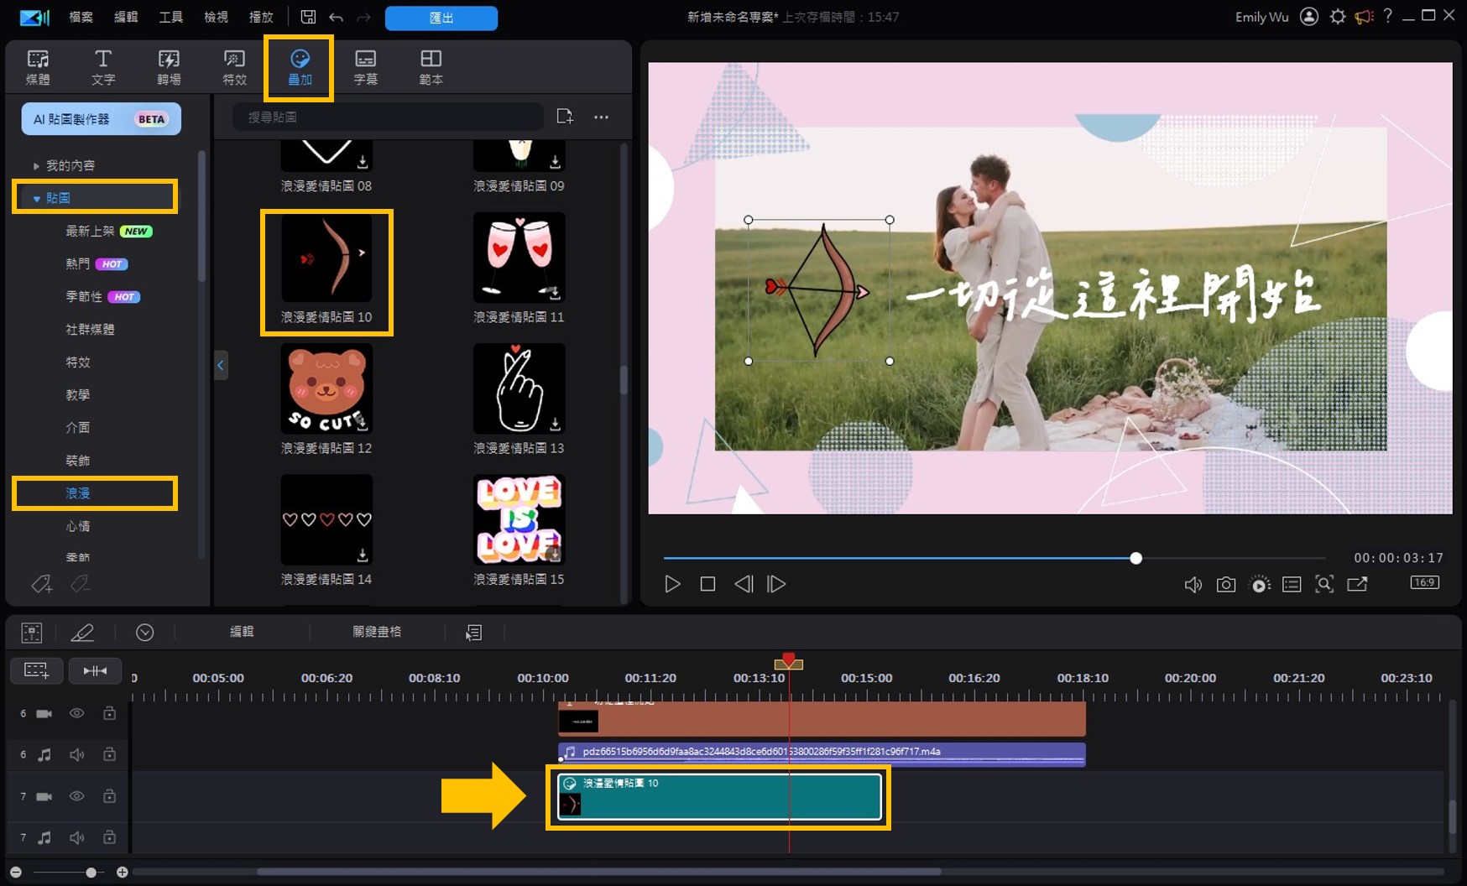Collapse the 貼圖 category tree
Screen dimensions: 1467x886
(36, 197)
